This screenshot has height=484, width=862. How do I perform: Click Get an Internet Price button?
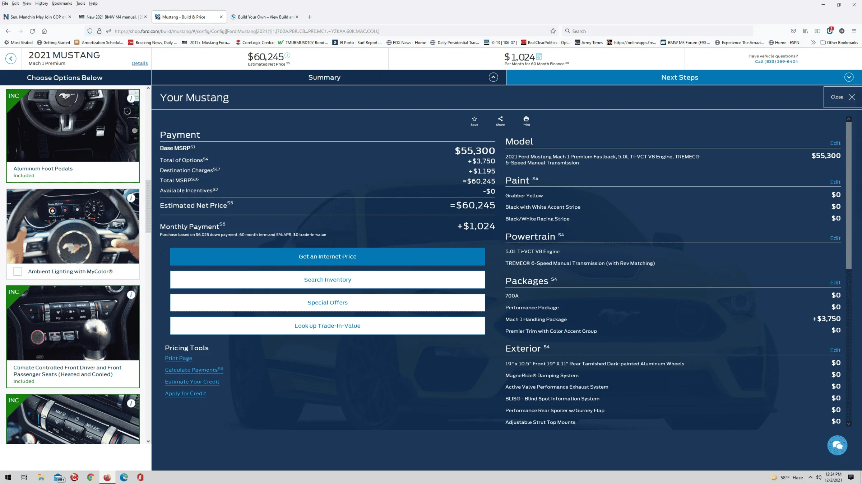pyautogui.click(x=328, y=256)
